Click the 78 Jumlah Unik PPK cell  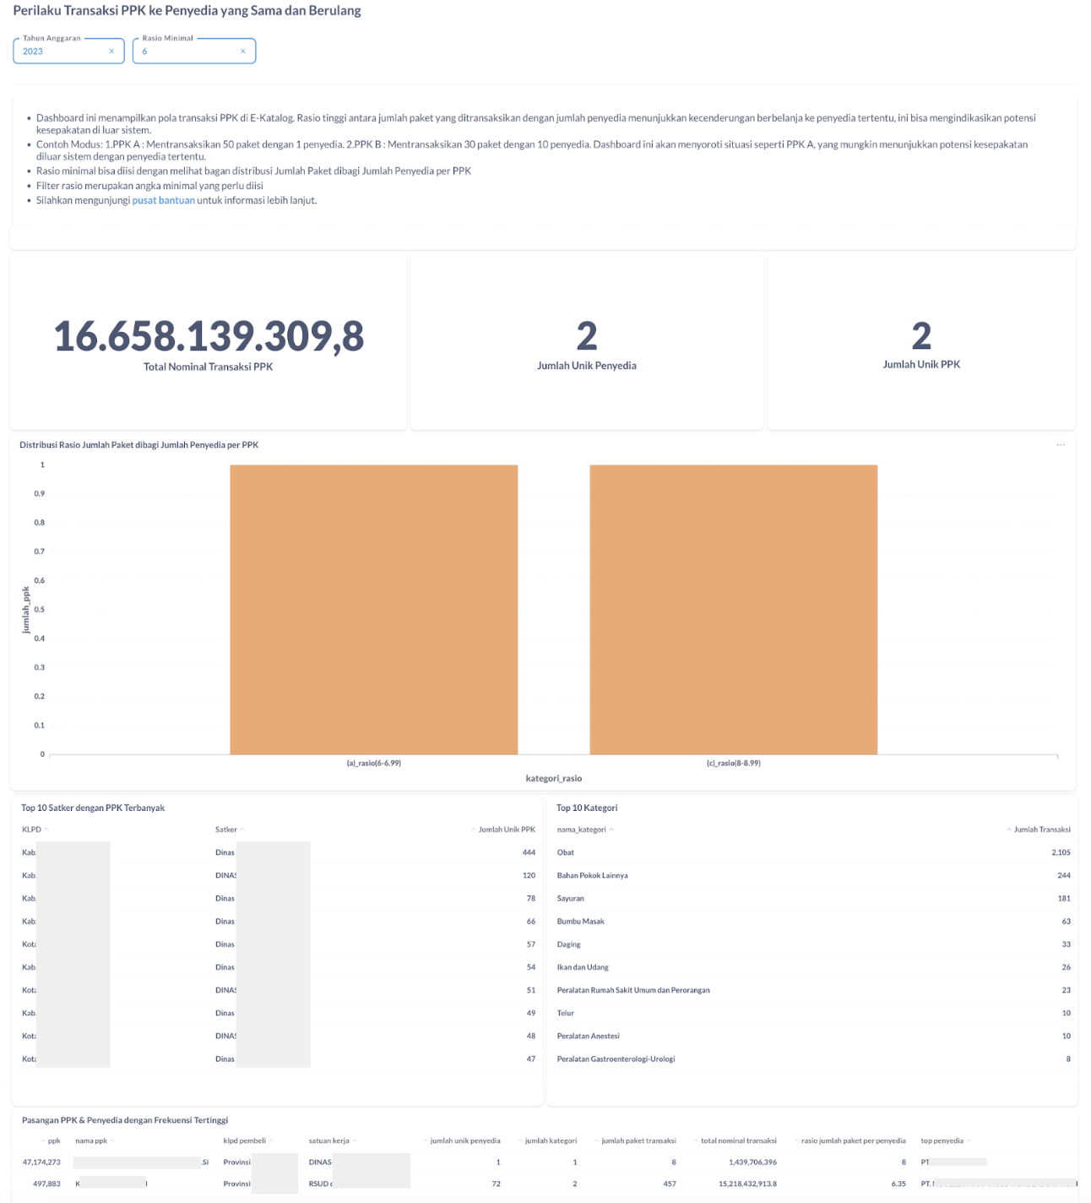pyautogui.click(x=531, y=898)
